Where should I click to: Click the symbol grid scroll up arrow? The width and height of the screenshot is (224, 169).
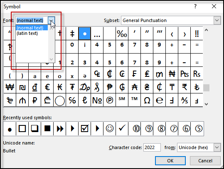pyautogui.click(x=206, y=30)
